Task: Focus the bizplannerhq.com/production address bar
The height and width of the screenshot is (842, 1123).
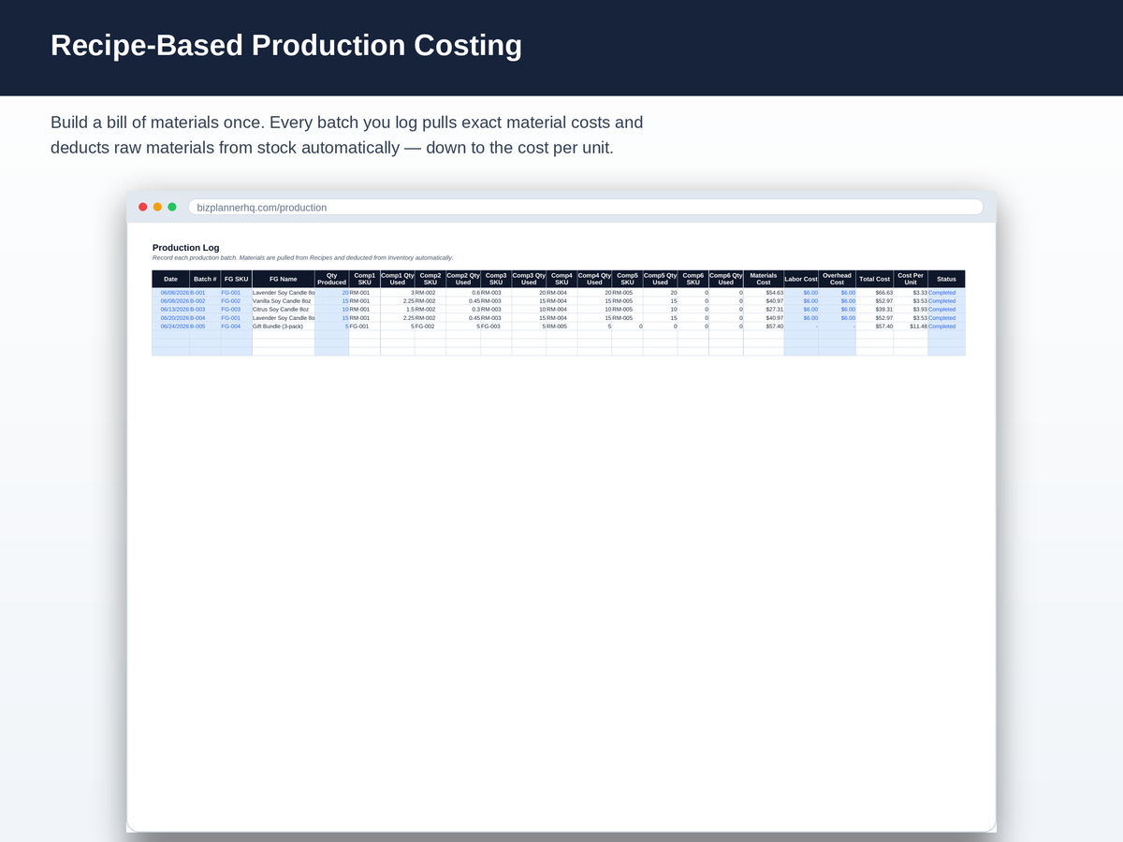Action: pyautogui.click(x=586, y=208)
